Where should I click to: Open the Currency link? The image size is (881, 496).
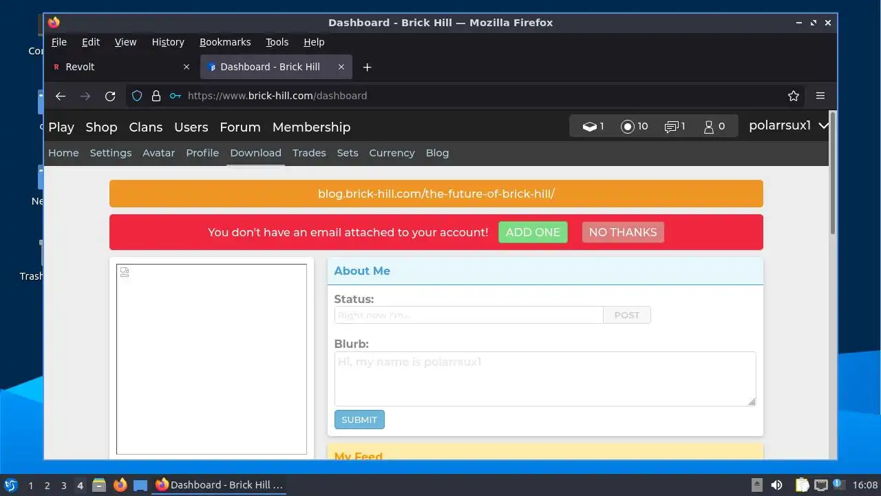point(392,153)
